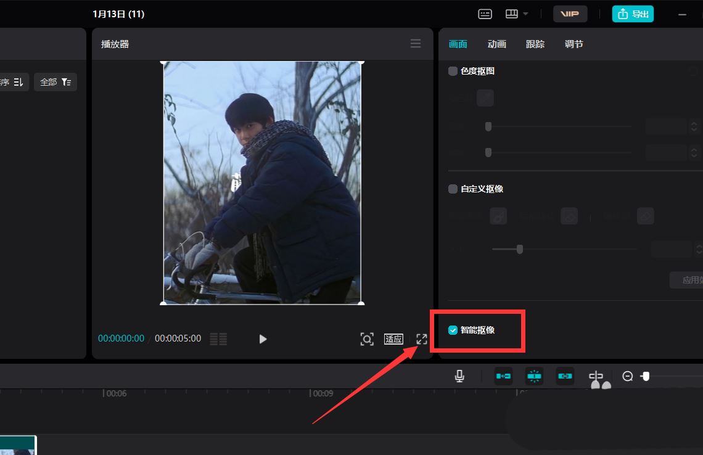Open the keyboard shortcuts icon
This screenshot has height=455, width=703.
click(485, 14)
